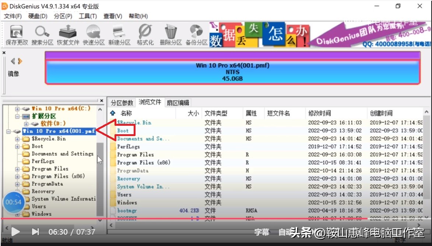Switch to the 分区参数 tab

(x=123, y=102)
